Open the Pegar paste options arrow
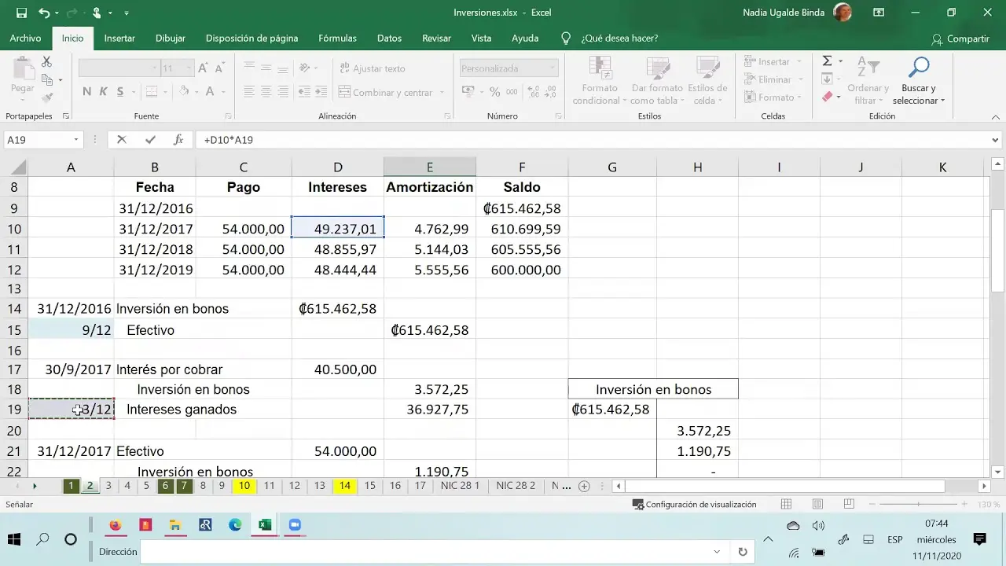Screen dimensions: 1006x566 [x=23, y=99]
